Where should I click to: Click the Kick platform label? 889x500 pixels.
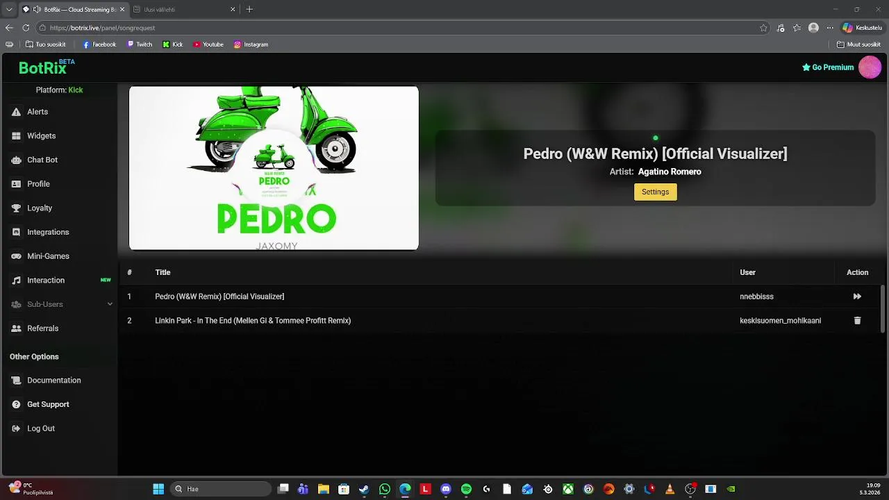[x=76, y=90]
